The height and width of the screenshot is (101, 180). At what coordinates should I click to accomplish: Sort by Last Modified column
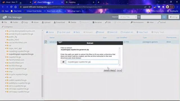121,38
